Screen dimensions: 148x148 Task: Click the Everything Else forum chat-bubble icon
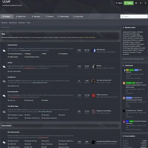click(4, 96)
